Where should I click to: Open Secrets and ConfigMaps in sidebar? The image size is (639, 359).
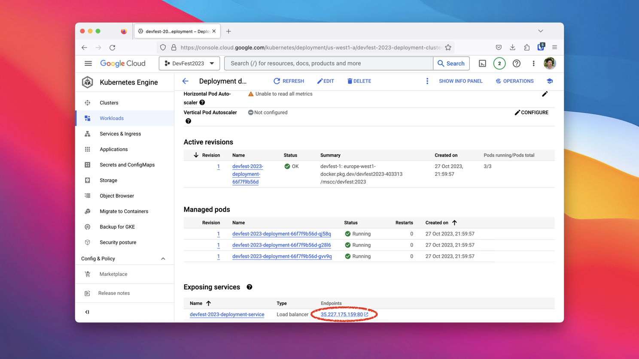click(125, 165)
